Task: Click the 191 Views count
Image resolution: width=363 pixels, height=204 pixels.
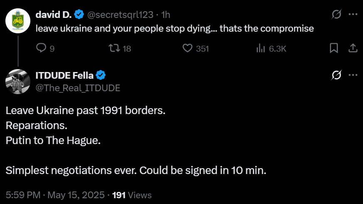Action: [132, 195]
